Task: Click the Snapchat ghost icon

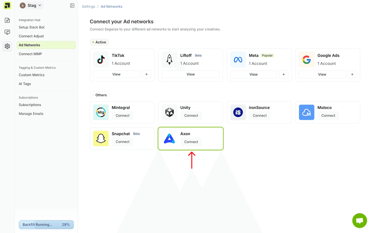Action: coord(101,139)
